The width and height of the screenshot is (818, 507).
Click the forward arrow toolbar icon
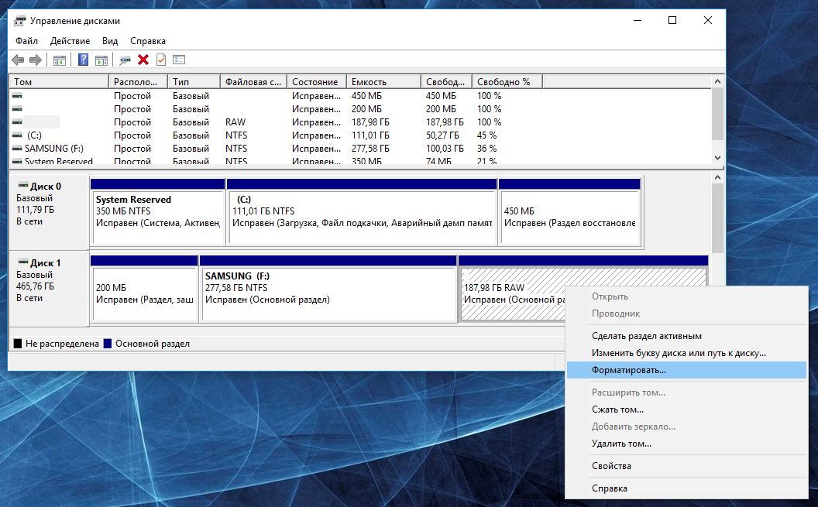tap(35, 60)
